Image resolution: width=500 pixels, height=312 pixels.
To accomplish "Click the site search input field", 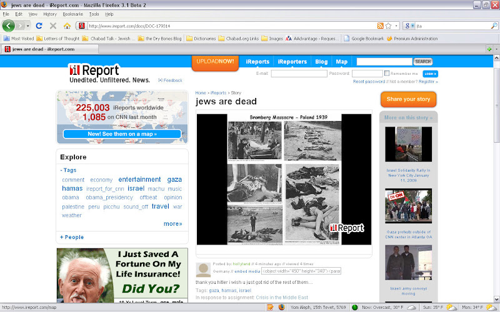I will 384,61.
